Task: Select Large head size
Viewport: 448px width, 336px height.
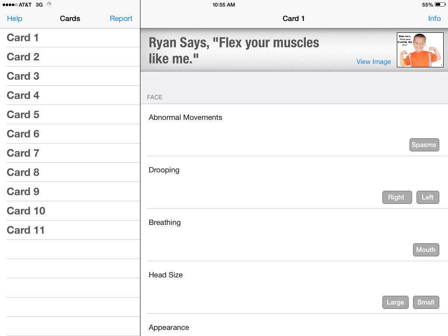Action: point(395,302)
